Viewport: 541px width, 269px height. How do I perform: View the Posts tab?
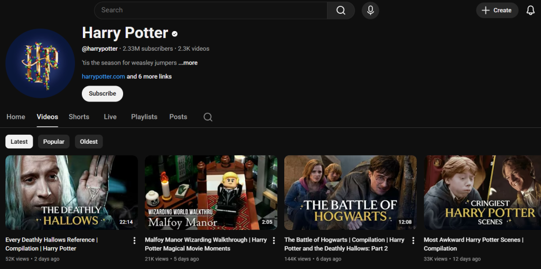click(x=179, y=117)
